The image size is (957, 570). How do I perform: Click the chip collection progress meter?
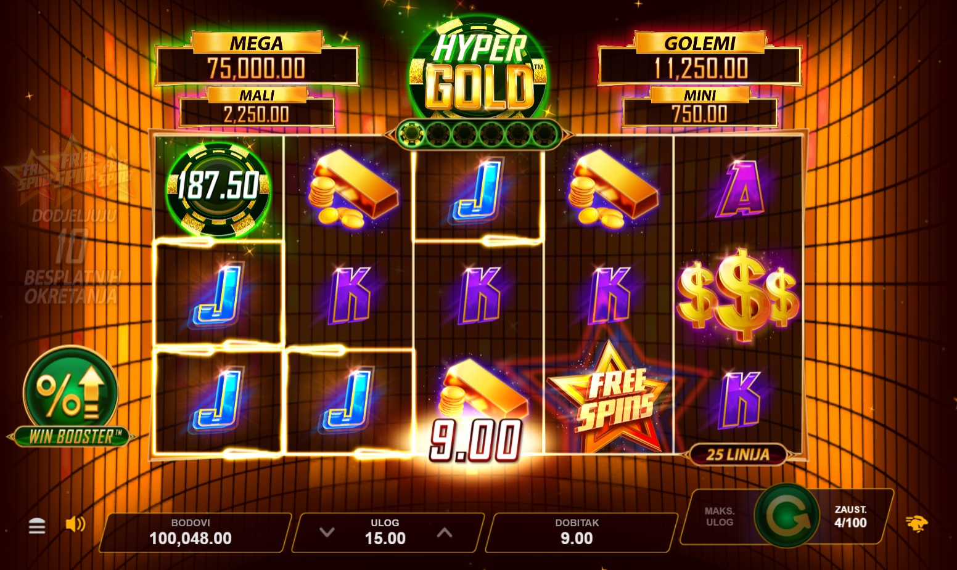[x=478, y=133]
